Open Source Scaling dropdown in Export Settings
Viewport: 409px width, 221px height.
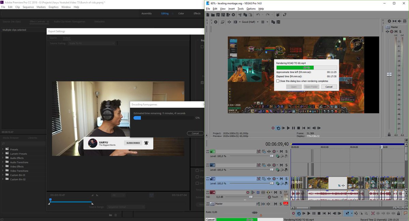[91, 43]
